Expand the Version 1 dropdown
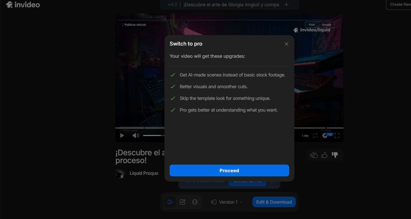Screen dimensions: 411x219 [227, 202]
